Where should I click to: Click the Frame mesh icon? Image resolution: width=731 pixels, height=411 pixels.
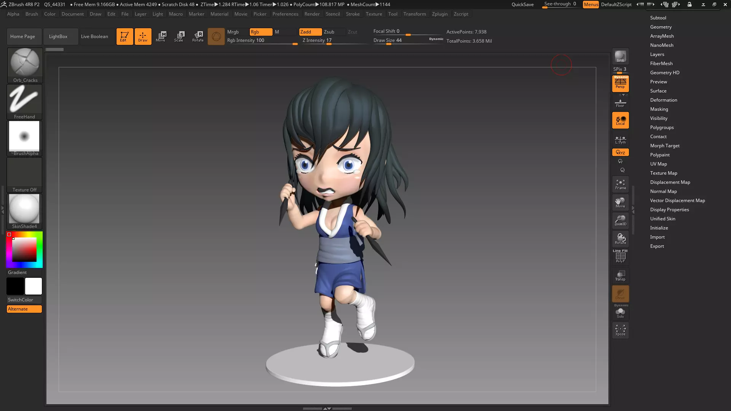pos(620,185)
